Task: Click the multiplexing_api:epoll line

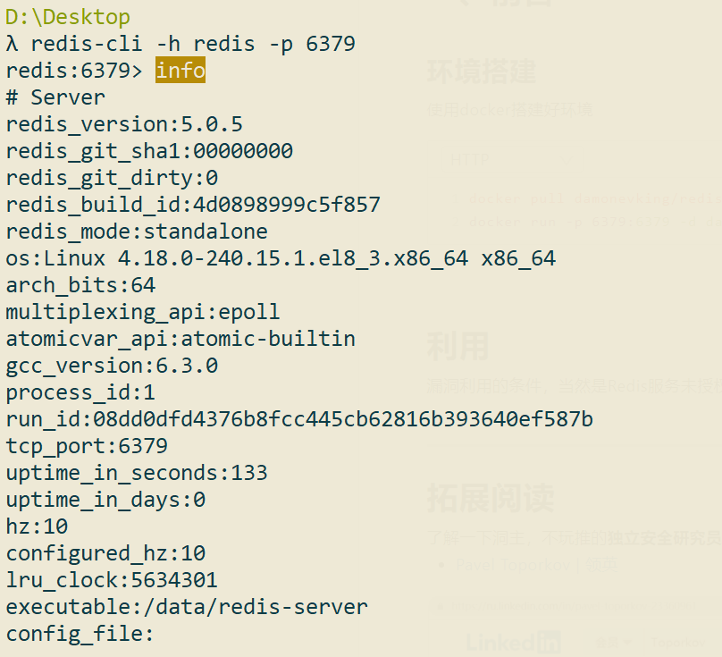Action: click(x=143, y=312)
